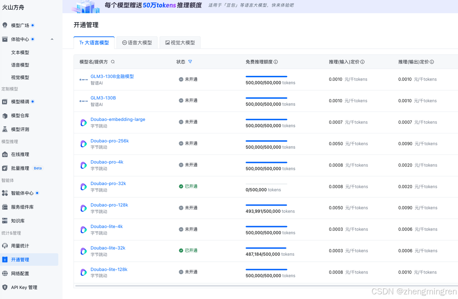Screen dimensions: 458x299
Task: Open the Doubao-lite-4k model link
Action: (x=107, y=226)
